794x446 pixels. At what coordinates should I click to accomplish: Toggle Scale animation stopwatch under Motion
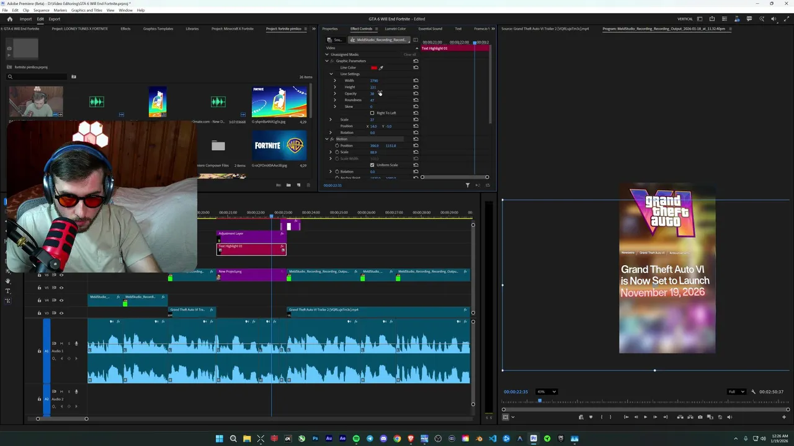tap(337, 152)
